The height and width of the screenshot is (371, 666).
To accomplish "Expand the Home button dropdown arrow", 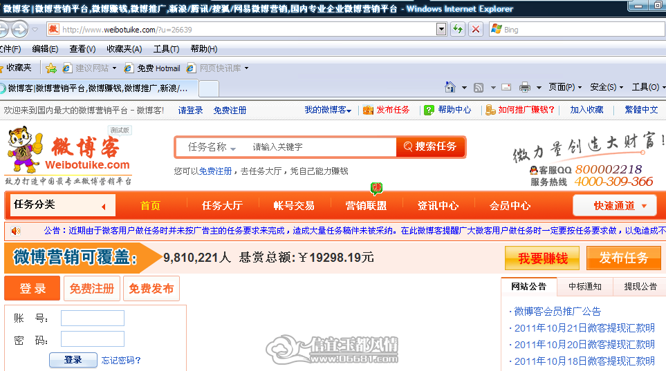I will pyautogui.click(x=464, y=88).
